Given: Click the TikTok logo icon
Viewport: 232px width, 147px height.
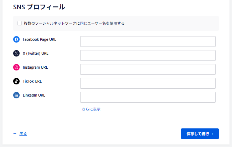Looking at the screenshot, I should pyautogui.click(x=16, y=81).
